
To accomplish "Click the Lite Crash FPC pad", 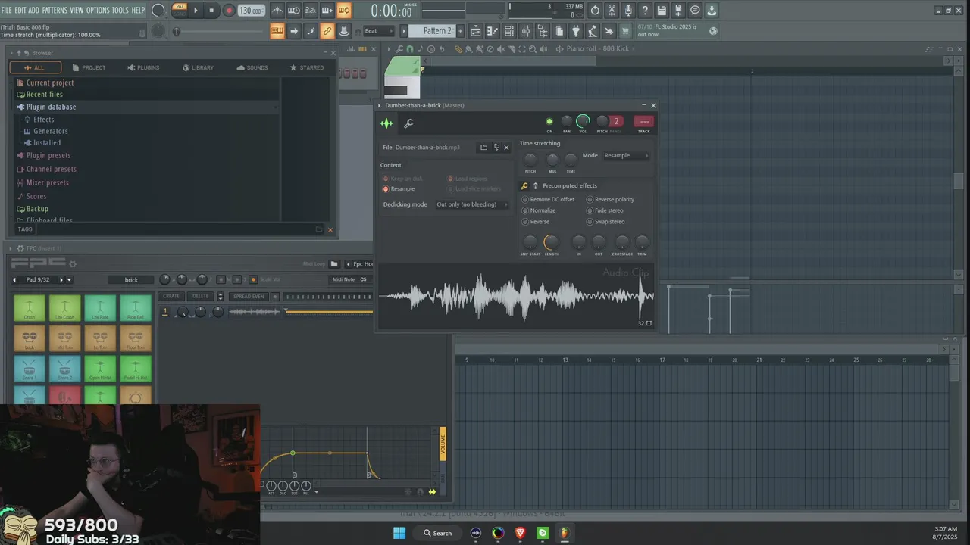I will click(64, 308).
